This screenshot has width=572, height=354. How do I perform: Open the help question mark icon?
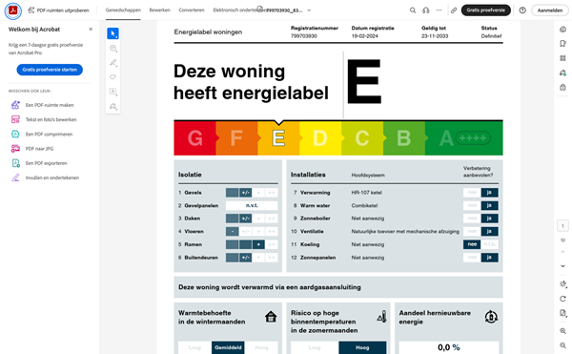coord(522,10)
